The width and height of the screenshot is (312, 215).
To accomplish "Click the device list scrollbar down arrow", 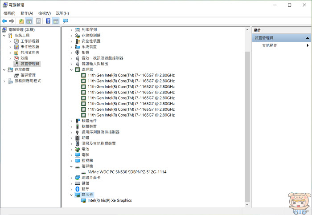I will 247,204.
